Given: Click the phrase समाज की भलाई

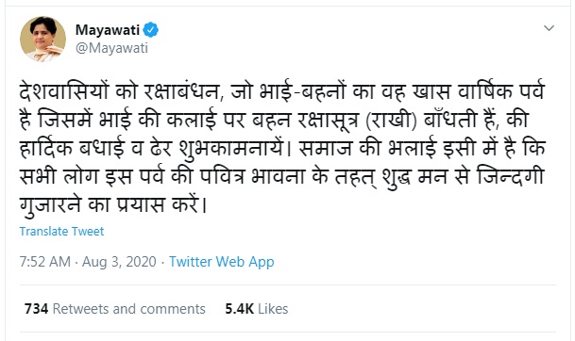Looking at the screenshot, I should (368, 149).
